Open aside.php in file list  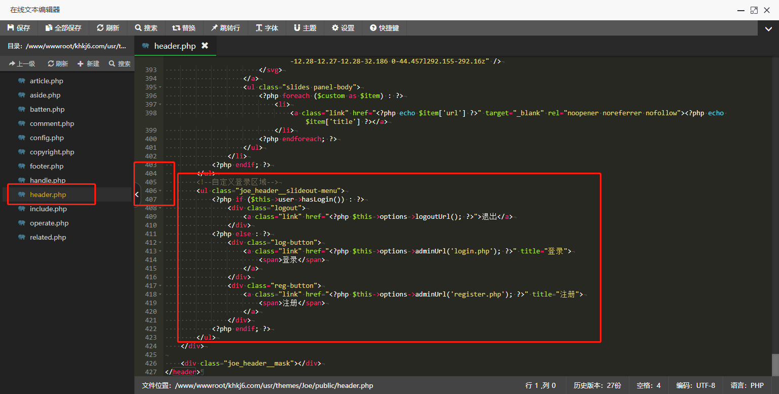click(x=45, y=95)
